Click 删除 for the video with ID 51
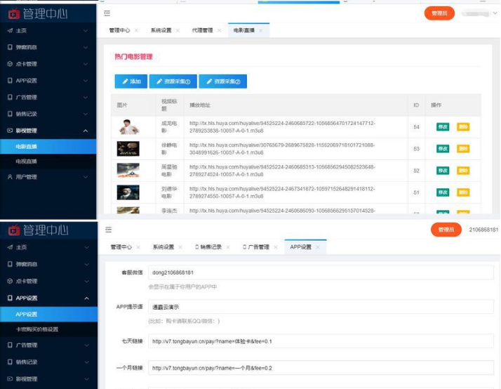 [463, 192]
